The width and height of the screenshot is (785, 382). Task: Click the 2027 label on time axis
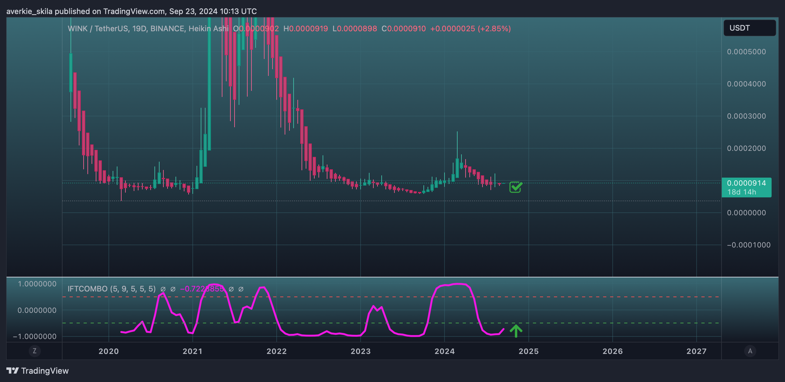click(697, 351)
